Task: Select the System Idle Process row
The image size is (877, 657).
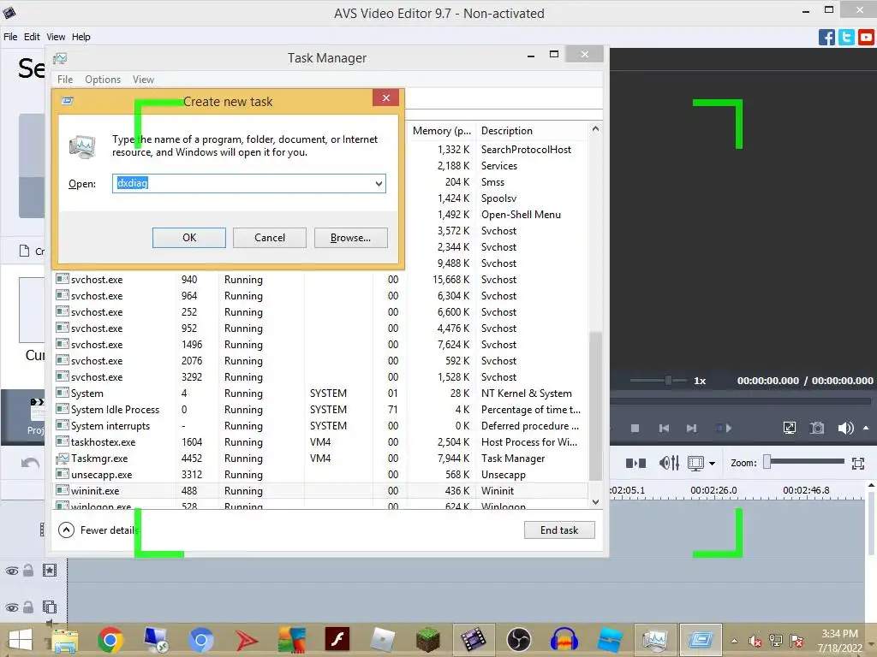Action: [x=321, y=410]
